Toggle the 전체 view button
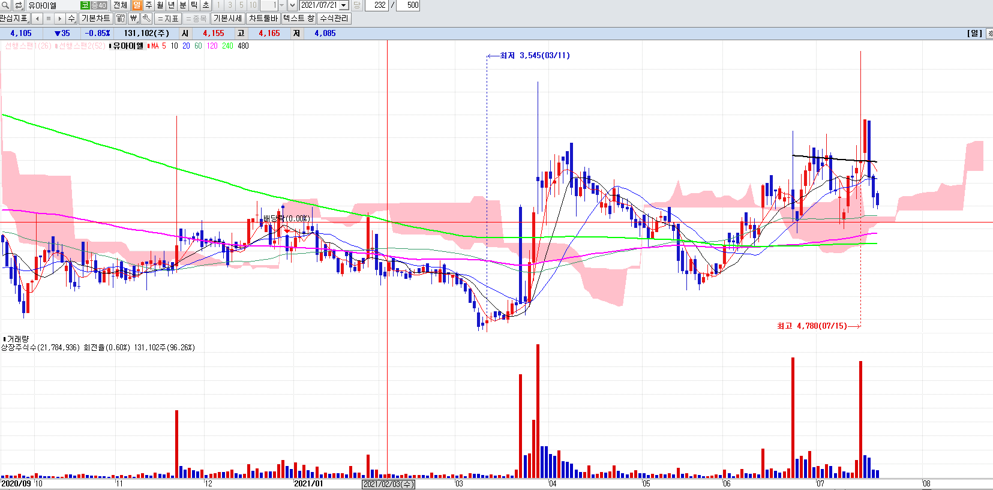 pyautogui.click(x=121, y=5)
